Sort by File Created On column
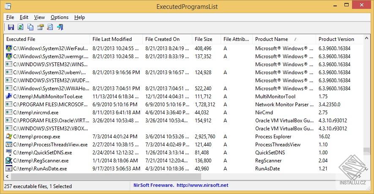This screenshot has height=194, width=374. coord(167,39)
